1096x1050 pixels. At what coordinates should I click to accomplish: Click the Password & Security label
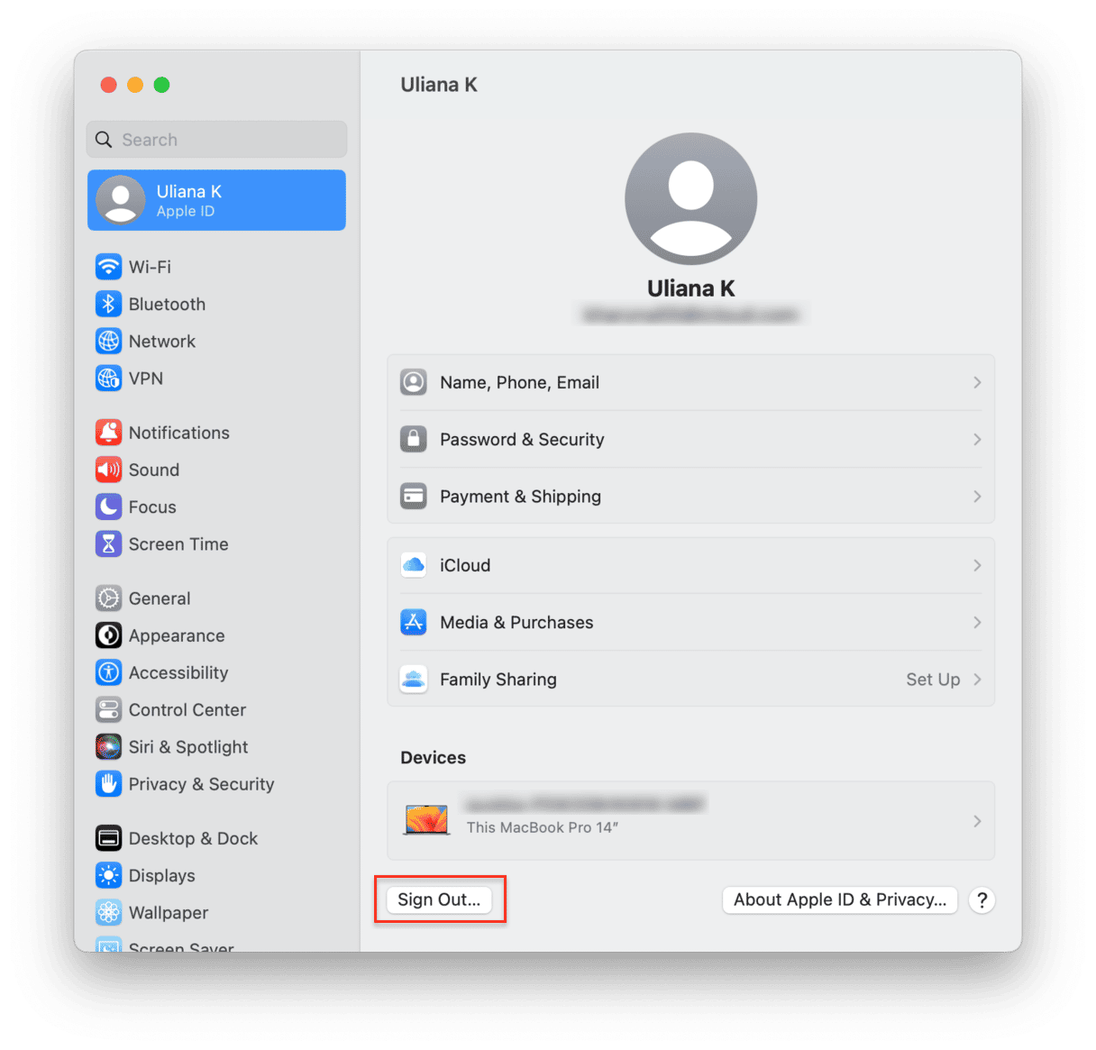[522, 439]
